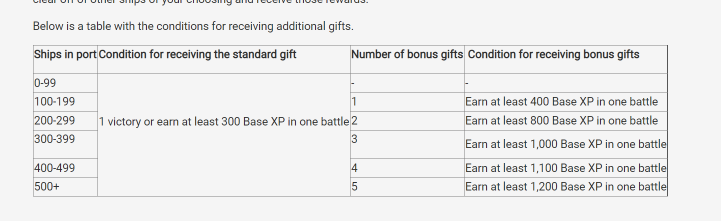Click the "Earn at least 1,200 Base XP" cell

point(565,187)
